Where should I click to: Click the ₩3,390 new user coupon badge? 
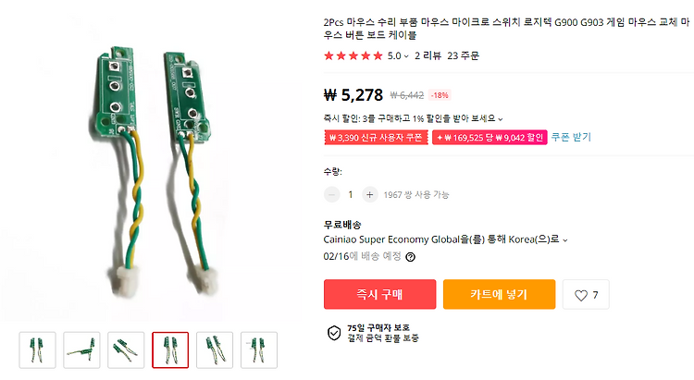point(376,138)
